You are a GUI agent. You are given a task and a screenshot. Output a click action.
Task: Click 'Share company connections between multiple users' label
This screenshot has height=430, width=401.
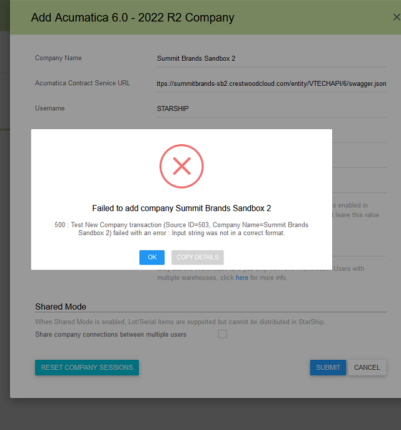point(111,335)
